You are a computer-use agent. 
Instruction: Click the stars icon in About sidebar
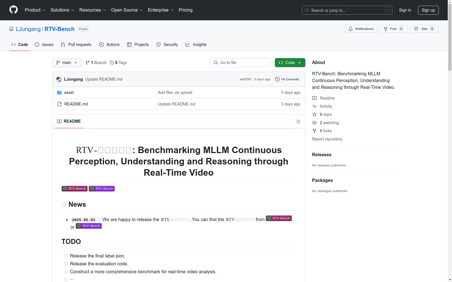314,114
